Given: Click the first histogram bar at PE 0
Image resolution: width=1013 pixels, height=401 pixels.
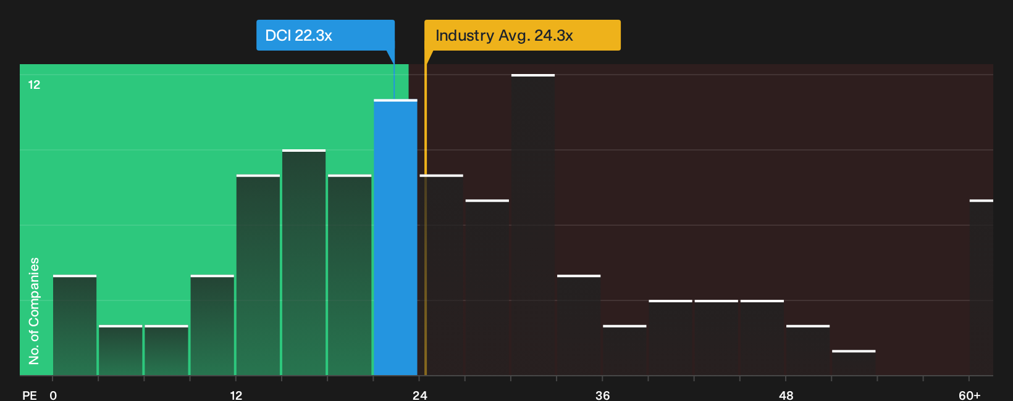Looking at the screenshot, I should pyautogui.click(x=75, y=325).
